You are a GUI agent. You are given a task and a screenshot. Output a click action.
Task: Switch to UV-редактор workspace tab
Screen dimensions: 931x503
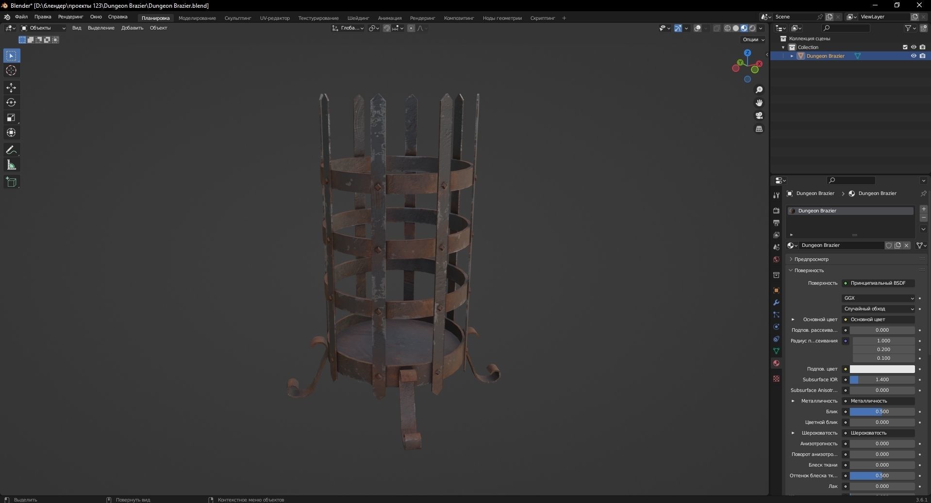pos(275,18)
